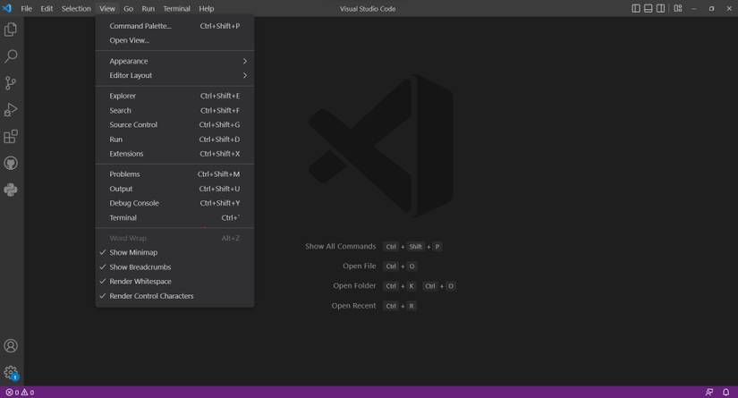Toggle primary side bar layout icon
Viewport: 738px width, 398px height.
tap(636, 8)
